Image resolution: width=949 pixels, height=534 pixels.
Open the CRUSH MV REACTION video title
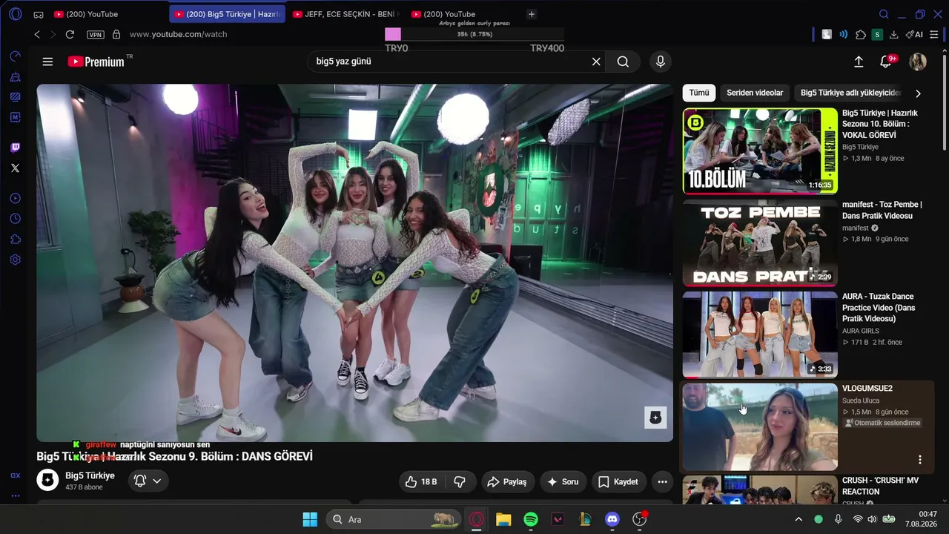coord(880,486)
